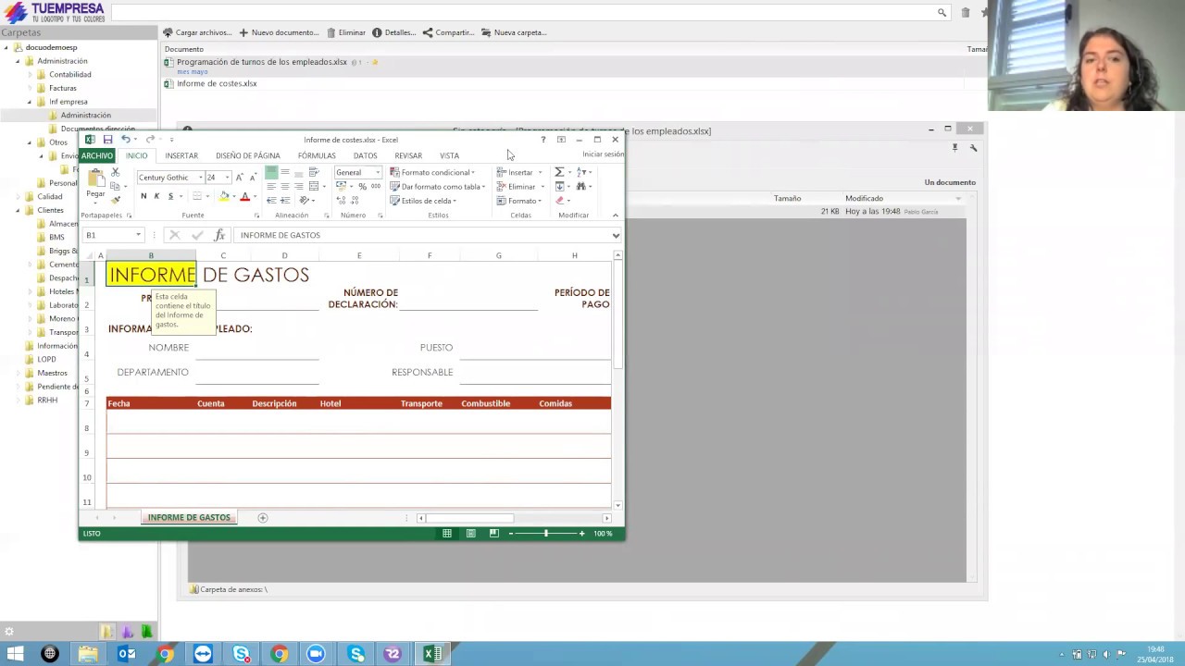Screen dimensions: 1185x666
Task: Zoom out with the minus button in status bar
Action: pos(510,533)
